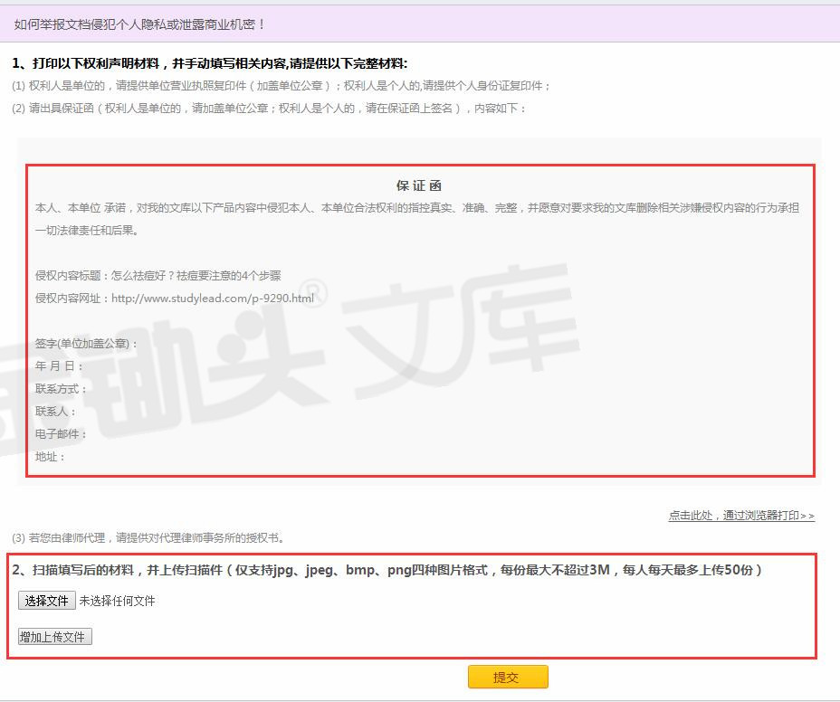
Task: Submit the form with the 提交 button
Action: coord(508,677)
